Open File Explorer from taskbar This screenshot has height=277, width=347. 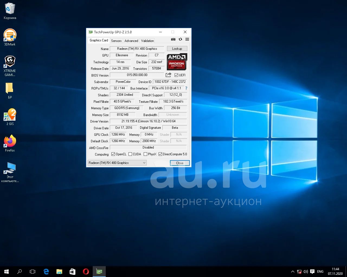[x=59, y=271]
